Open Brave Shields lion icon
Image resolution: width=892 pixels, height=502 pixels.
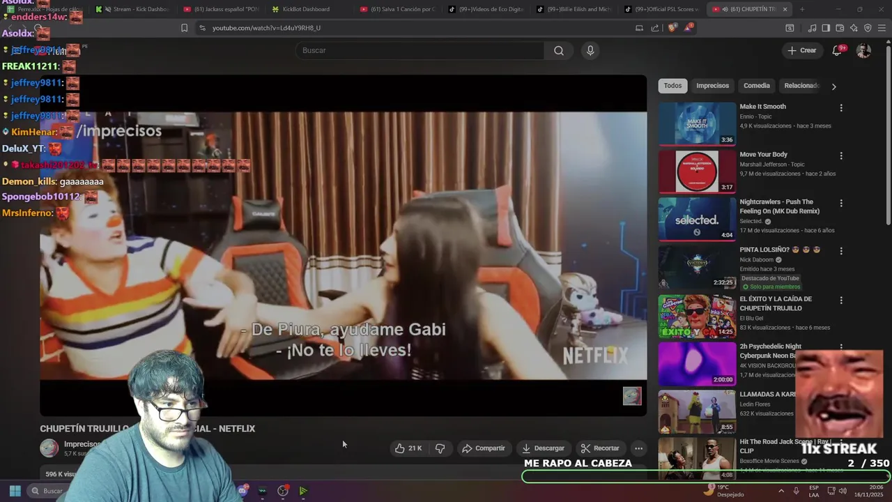click(672, 28)
